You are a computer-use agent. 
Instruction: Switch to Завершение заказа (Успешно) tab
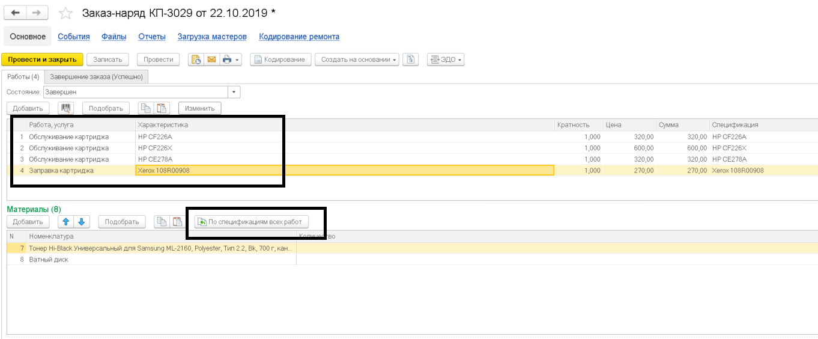pos(96,77)
